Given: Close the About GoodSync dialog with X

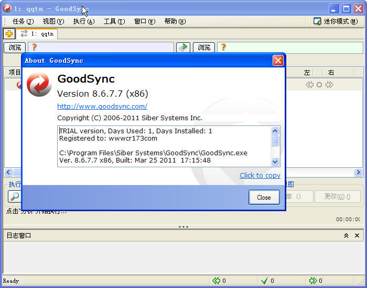Looking at the screenshot, I should (x=278, y=61).
